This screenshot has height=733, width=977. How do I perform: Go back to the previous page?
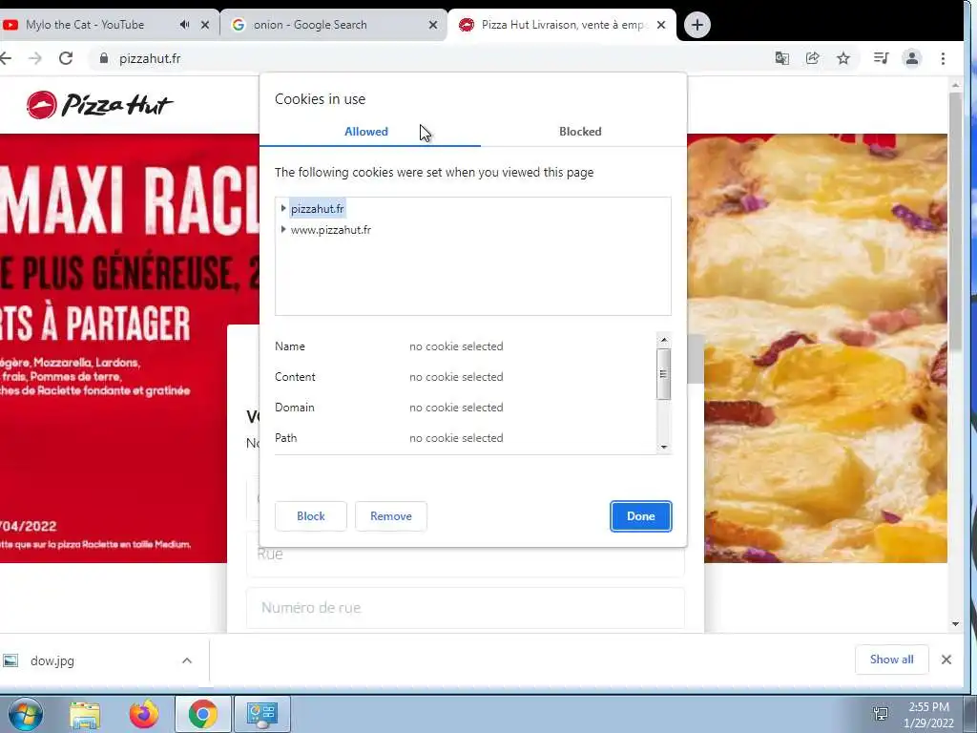pyautogui.click(x=6, y=58)
